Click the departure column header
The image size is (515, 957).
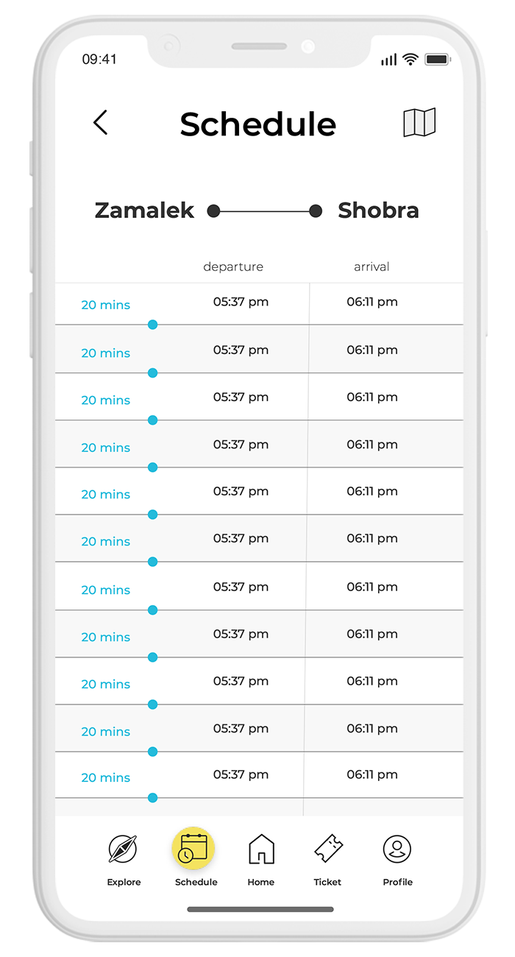[232, 266]
